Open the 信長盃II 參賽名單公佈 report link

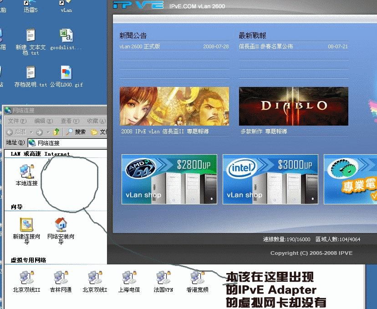coord(266,46)
